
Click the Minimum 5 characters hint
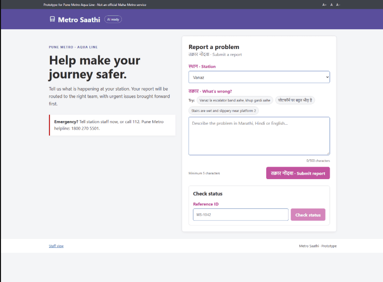pyautogui.click(x=204, y=173)
